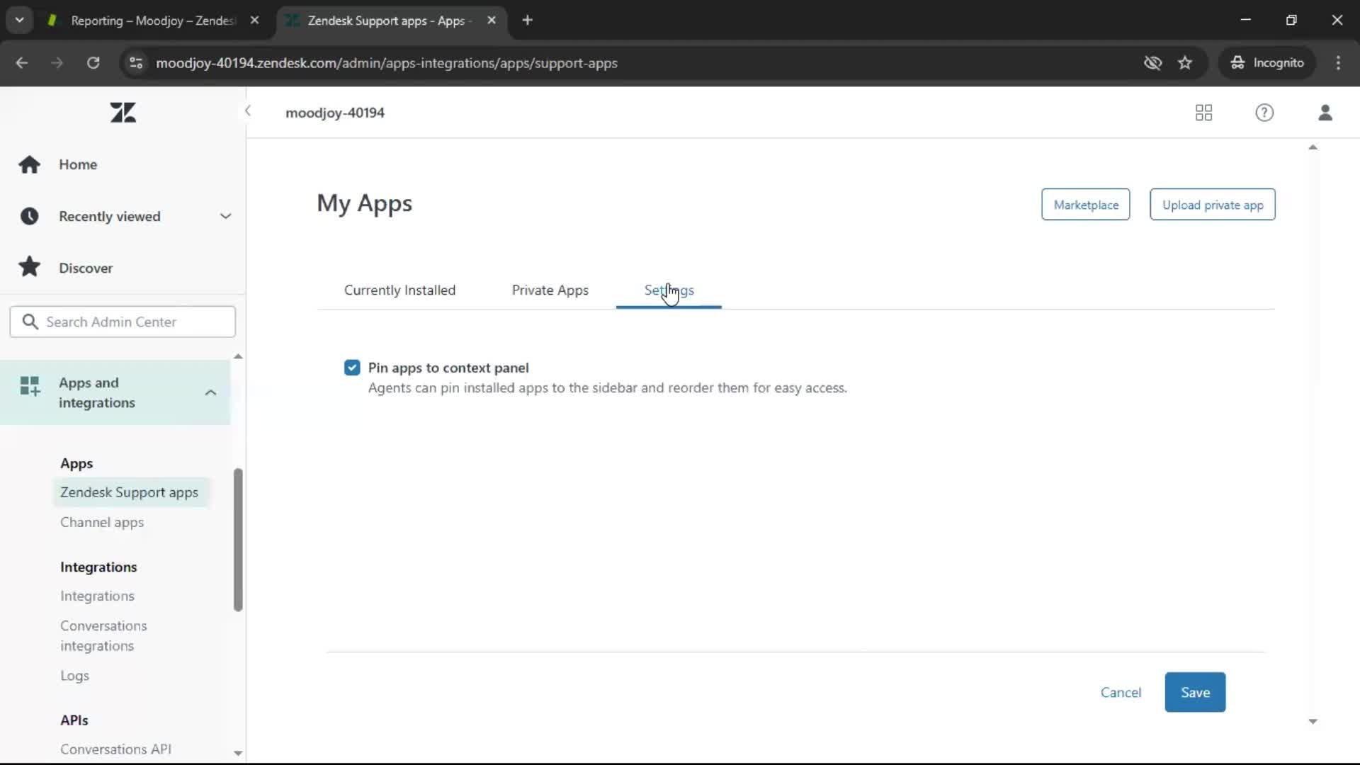Image resolution: width=1360 pixels, height=765 pixels.
Task: Click the My Apps heading
Action: (364, 203)
